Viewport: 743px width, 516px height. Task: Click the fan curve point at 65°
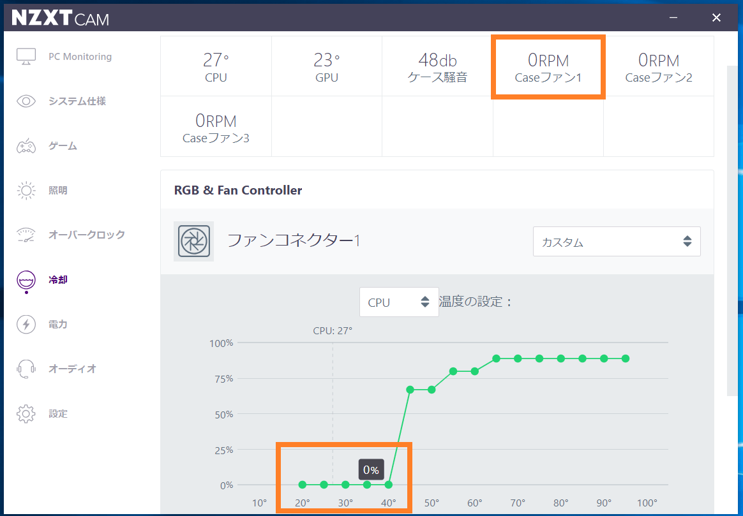point(496,358)
